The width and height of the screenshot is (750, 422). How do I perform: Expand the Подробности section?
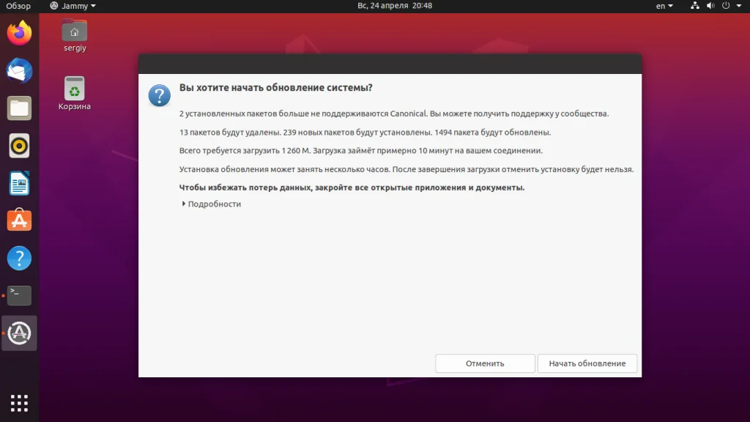point(211,204)
